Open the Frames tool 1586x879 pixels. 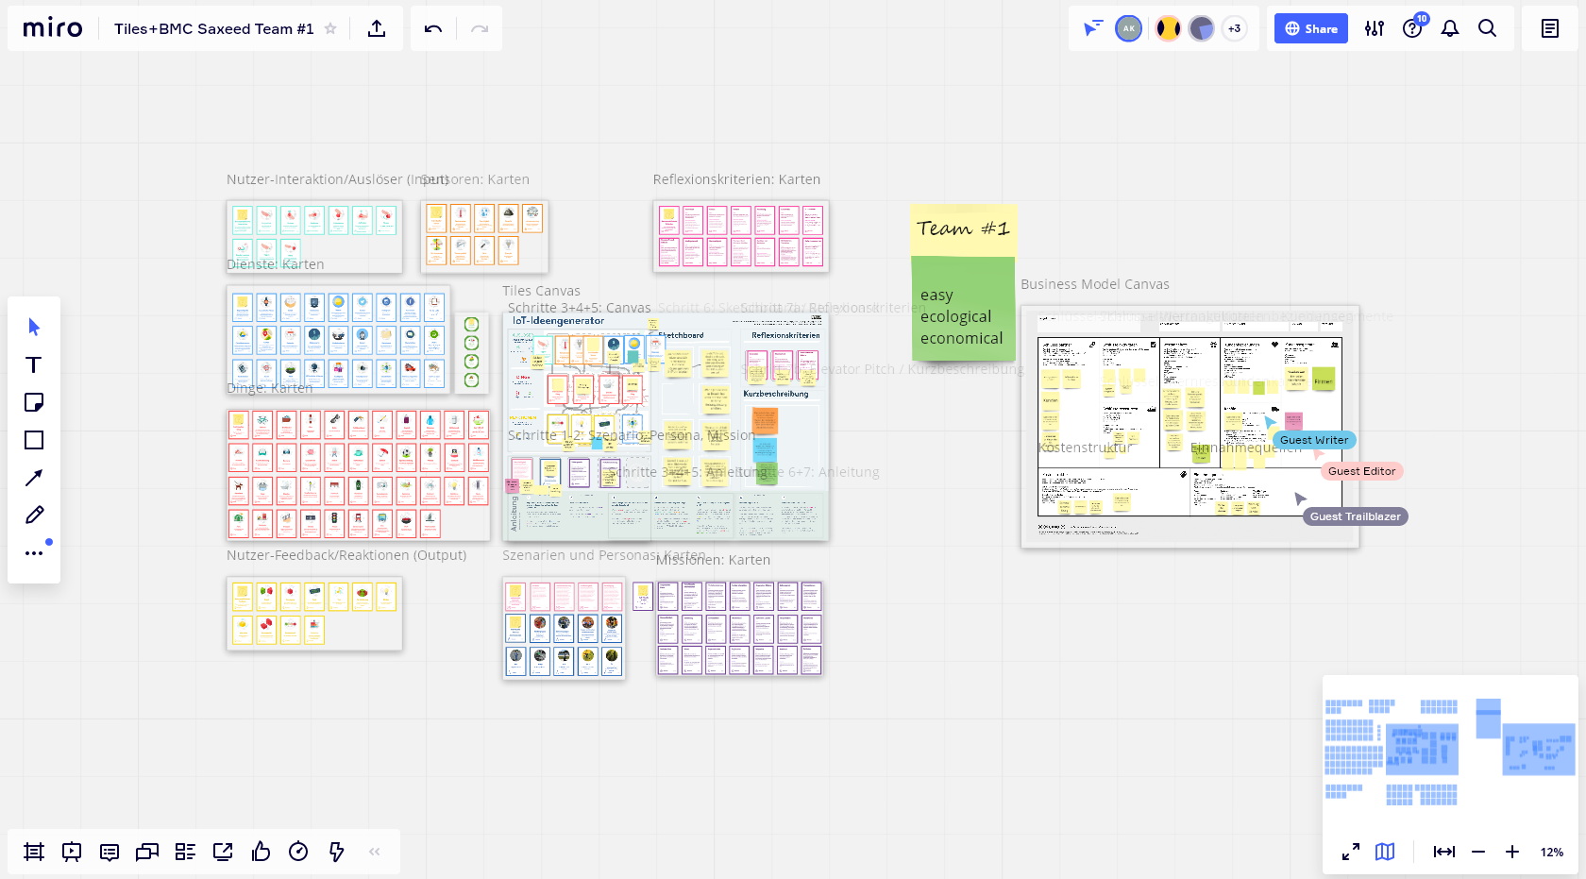coord(33,851)
